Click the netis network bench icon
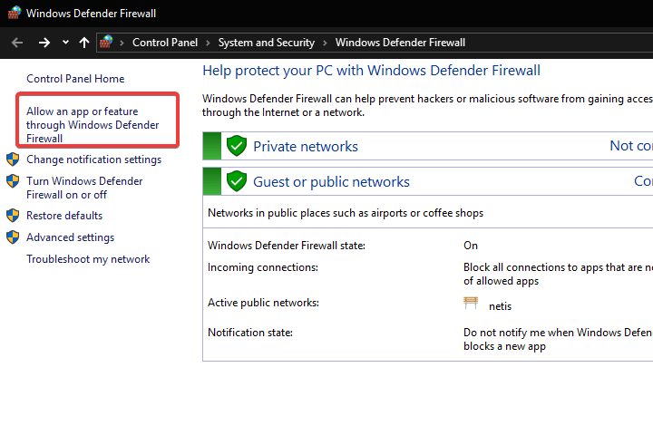The height and width of the screenshot is (435, 653). 471,303
